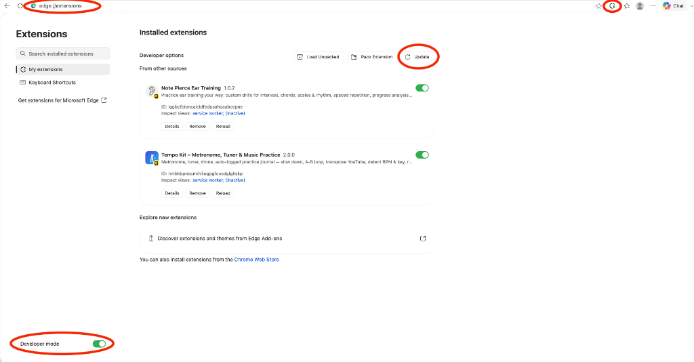Disable the Note Pierce Ear Training extension toggle

422,88
